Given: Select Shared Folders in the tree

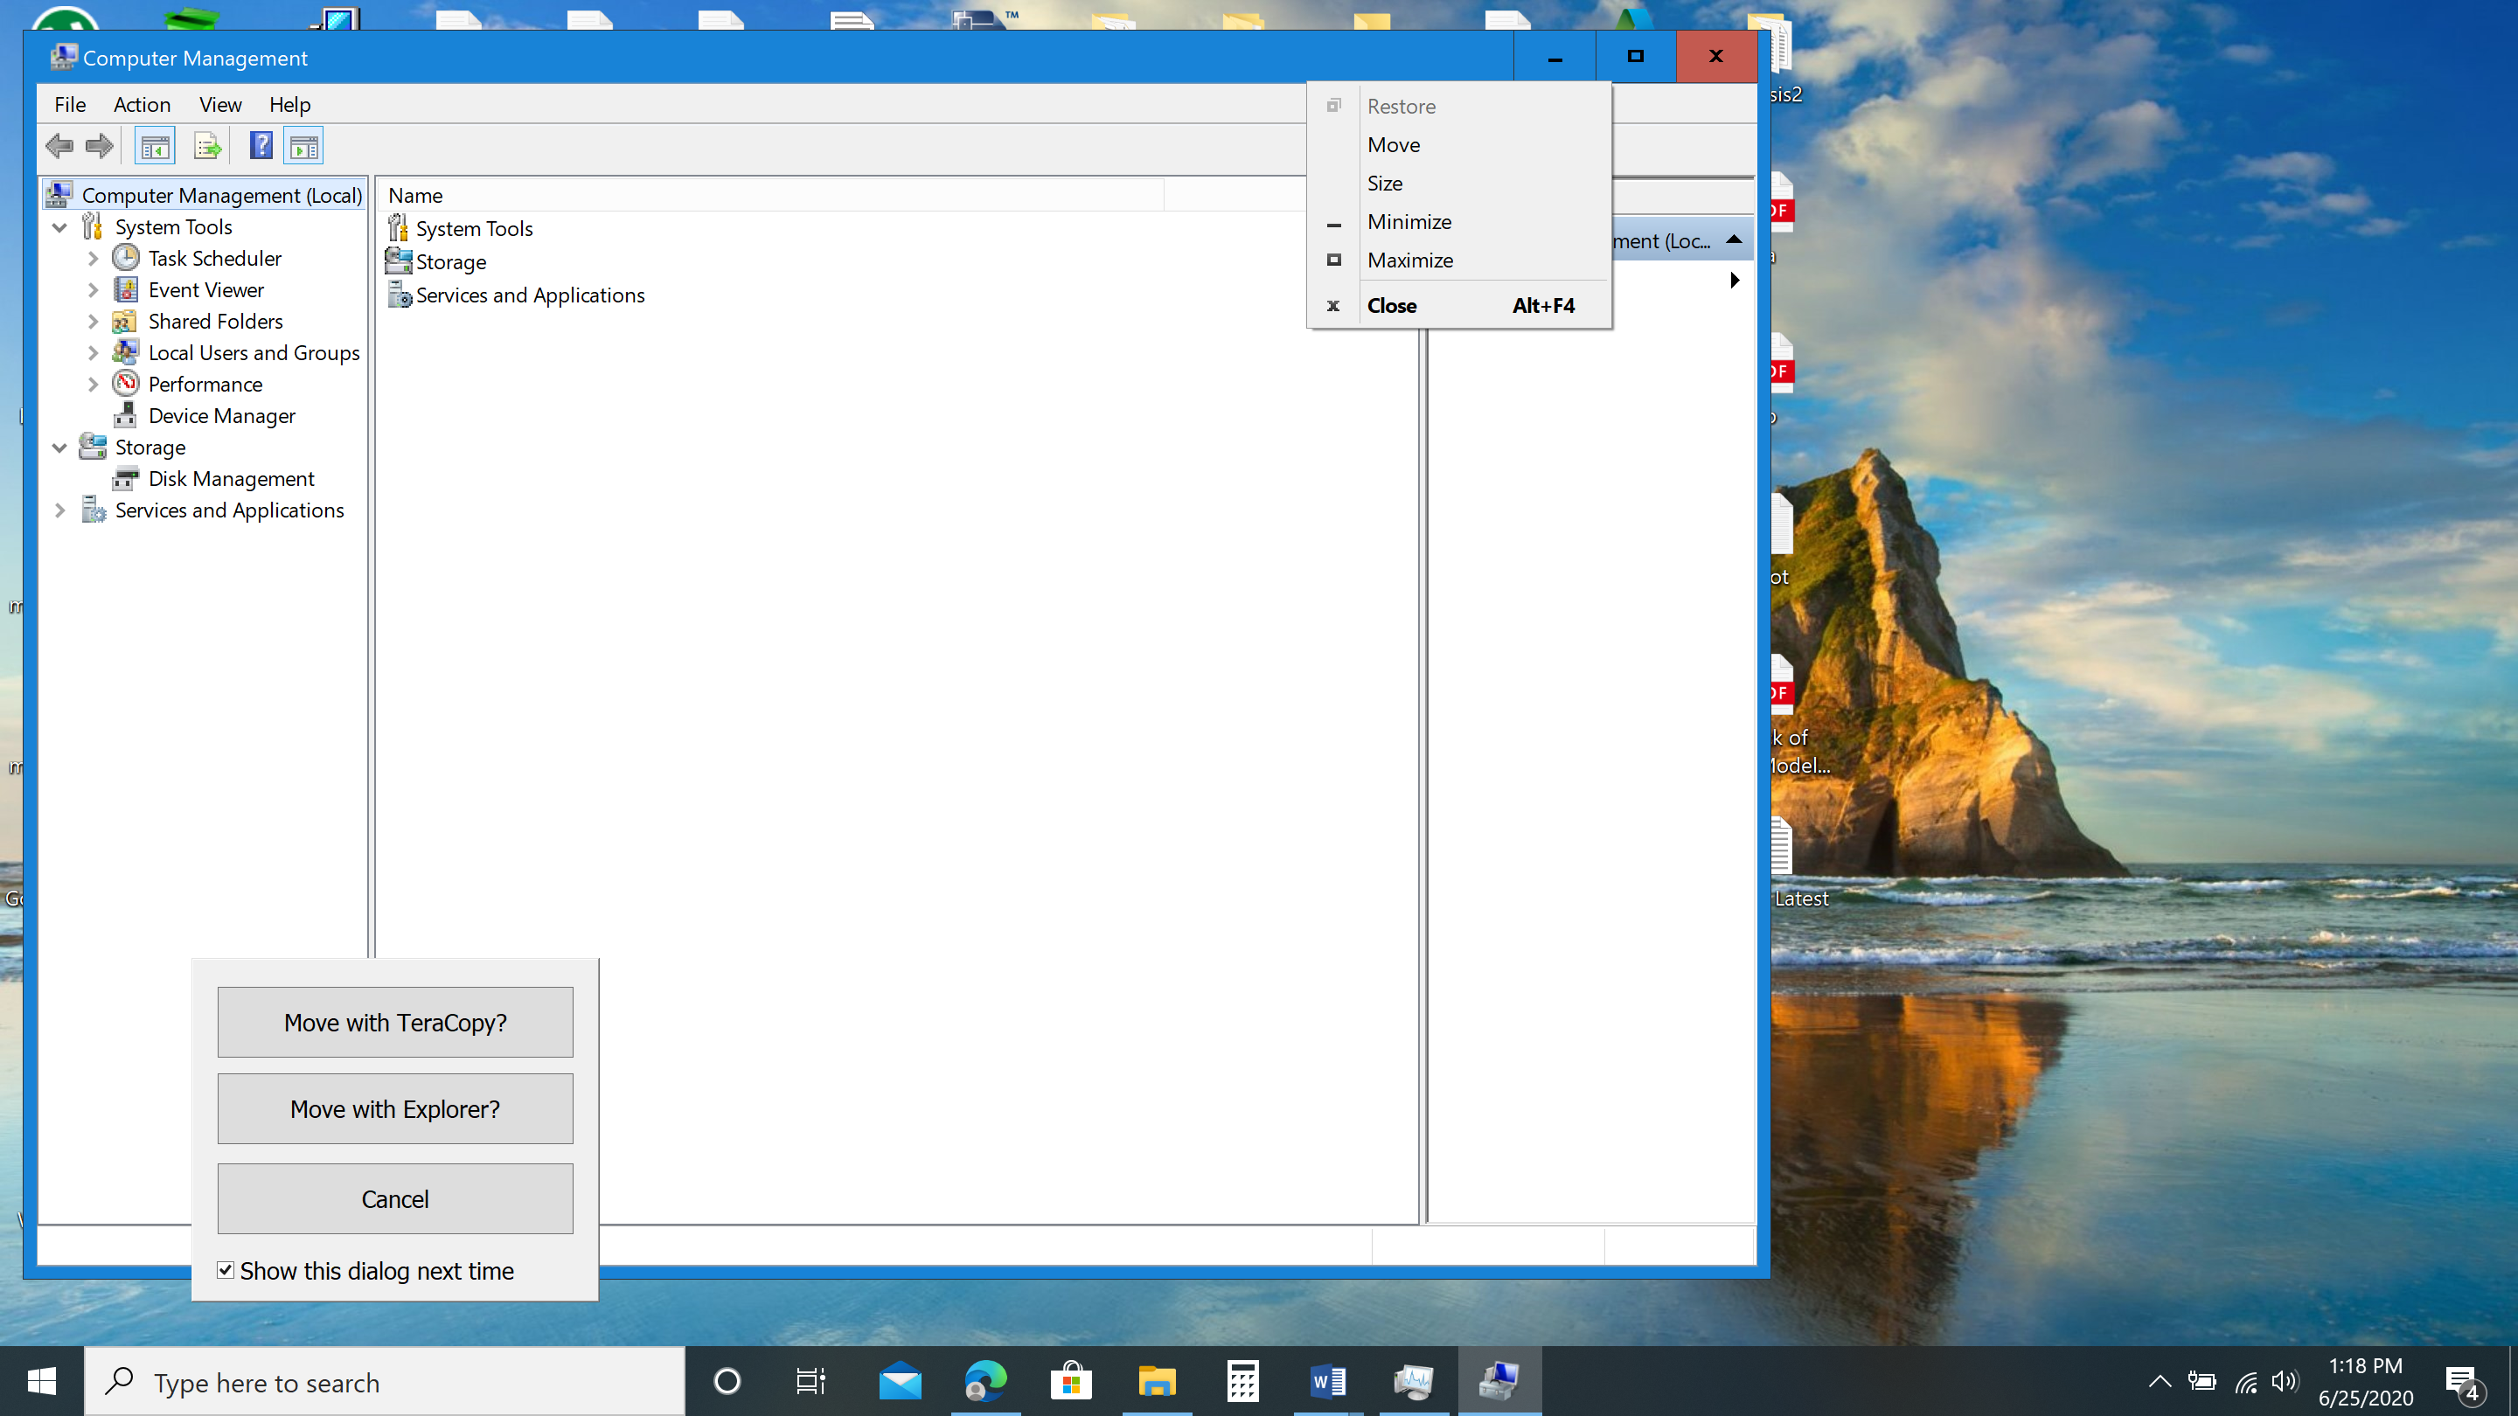Looking at the screenshot, I should pyautogui.click(x=215, y=321).
